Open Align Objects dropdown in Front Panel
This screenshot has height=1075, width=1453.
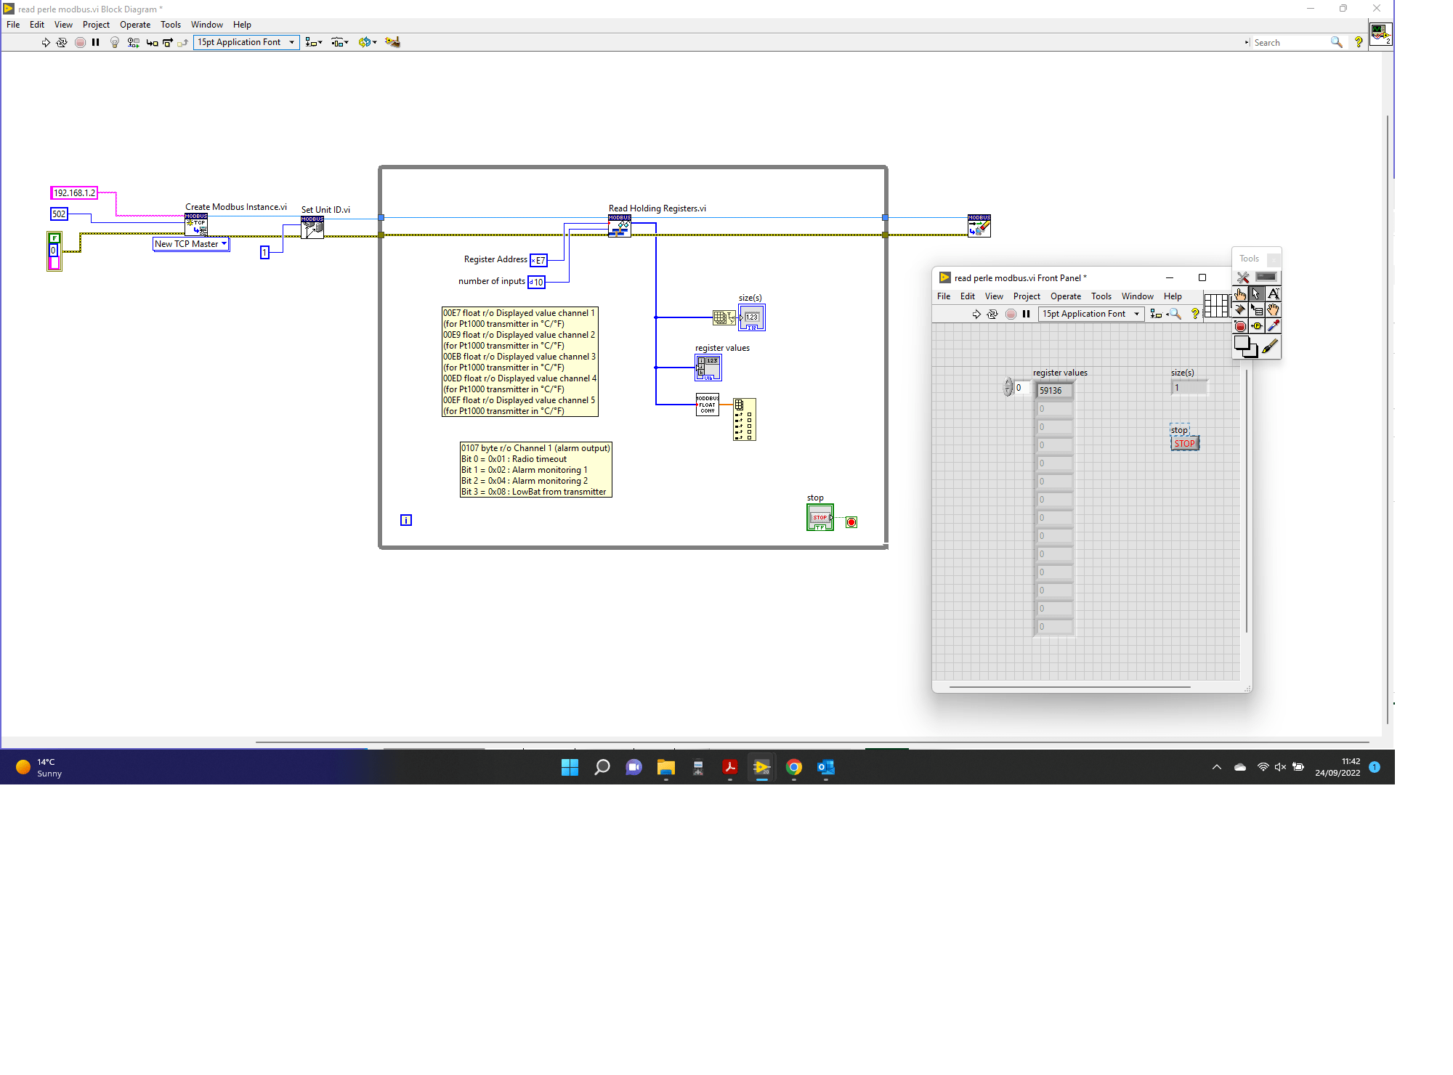(1156, 314)
